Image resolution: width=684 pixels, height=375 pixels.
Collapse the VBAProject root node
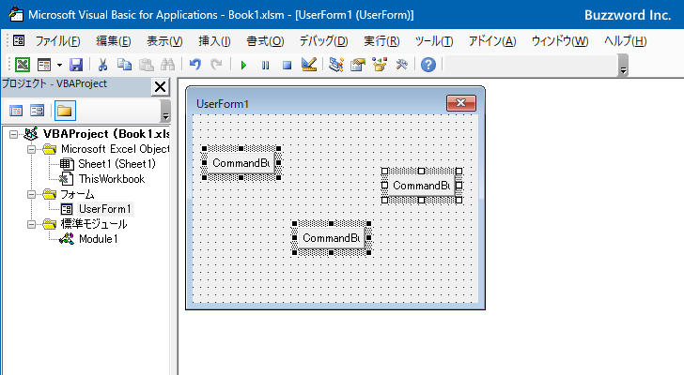pyautogui.click(x=13, y=134)
